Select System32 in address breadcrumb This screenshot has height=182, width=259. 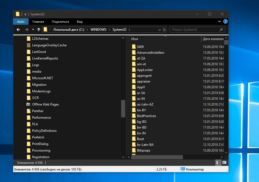coord(119,30)
